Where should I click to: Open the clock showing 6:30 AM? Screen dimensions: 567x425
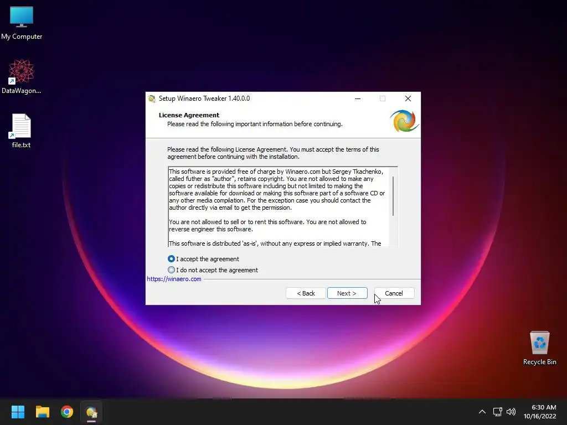(x=540, y=412)
